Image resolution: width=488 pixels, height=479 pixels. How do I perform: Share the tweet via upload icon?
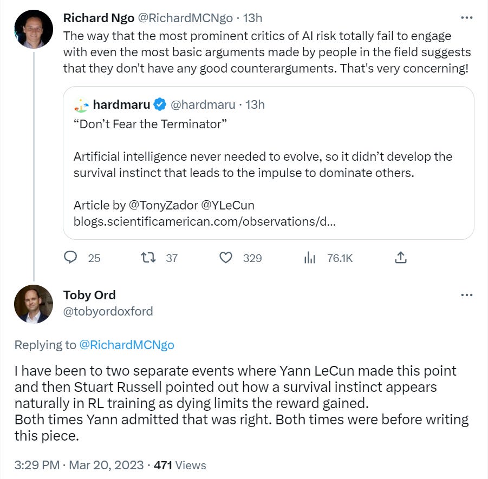point(400,258)
